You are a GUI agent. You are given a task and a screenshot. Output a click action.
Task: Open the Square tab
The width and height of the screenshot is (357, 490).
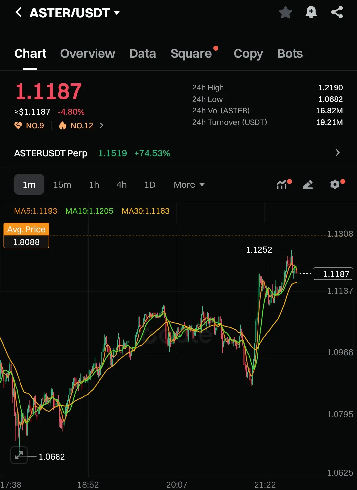[191, 54]
